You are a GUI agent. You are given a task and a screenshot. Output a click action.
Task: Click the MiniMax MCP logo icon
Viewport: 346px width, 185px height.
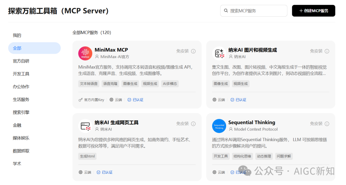click(85, 53)
